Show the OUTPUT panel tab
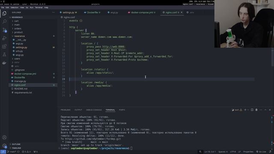Viewport: 274px width, 154px height. point(78,110)
